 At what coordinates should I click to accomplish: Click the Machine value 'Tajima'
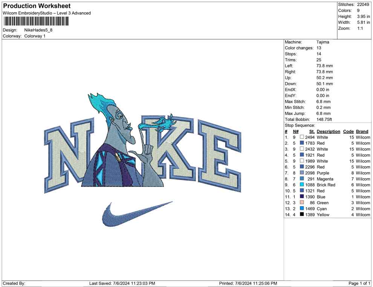tap(323, 42)
